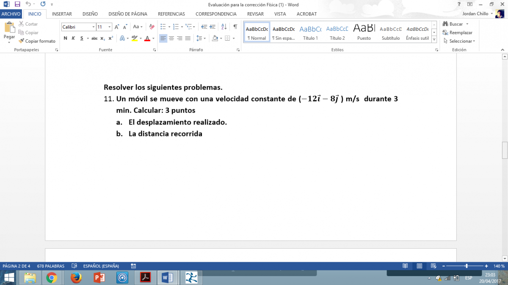Image resolution: width=508 pixels, height=285 pixels.
Task: Click the Clear Formatting eraser icon
Action: [152, 27]
